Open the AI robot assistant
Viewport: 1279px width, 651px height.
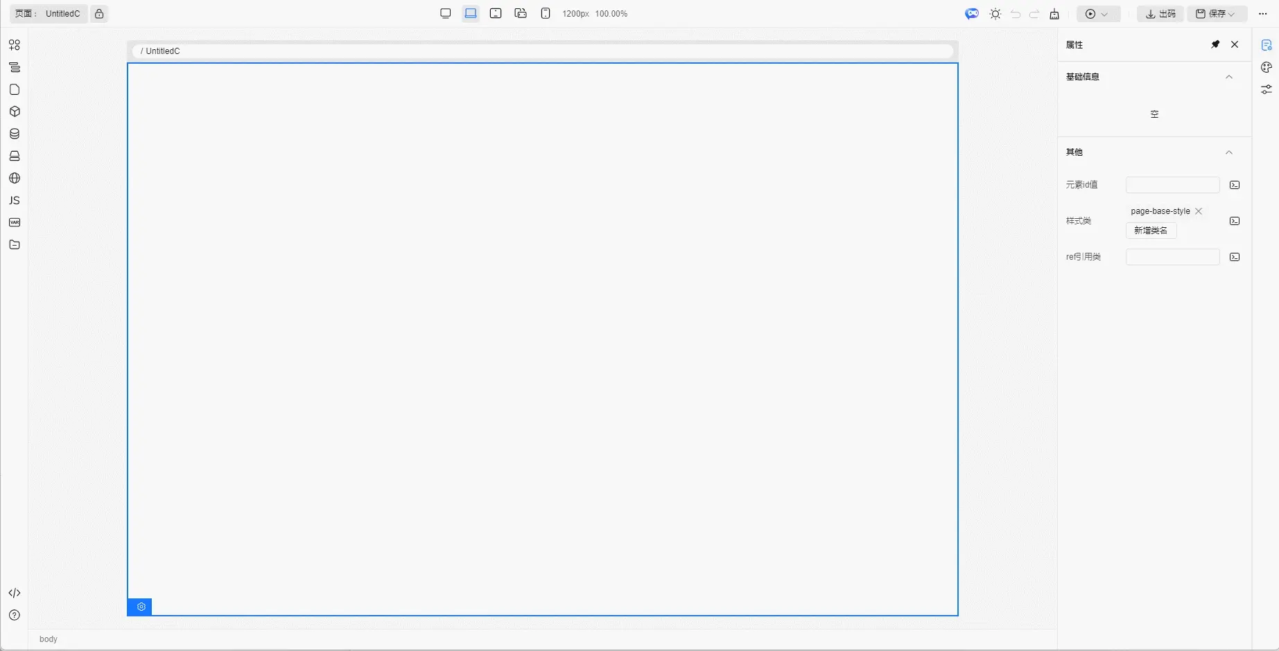(973, 14)
